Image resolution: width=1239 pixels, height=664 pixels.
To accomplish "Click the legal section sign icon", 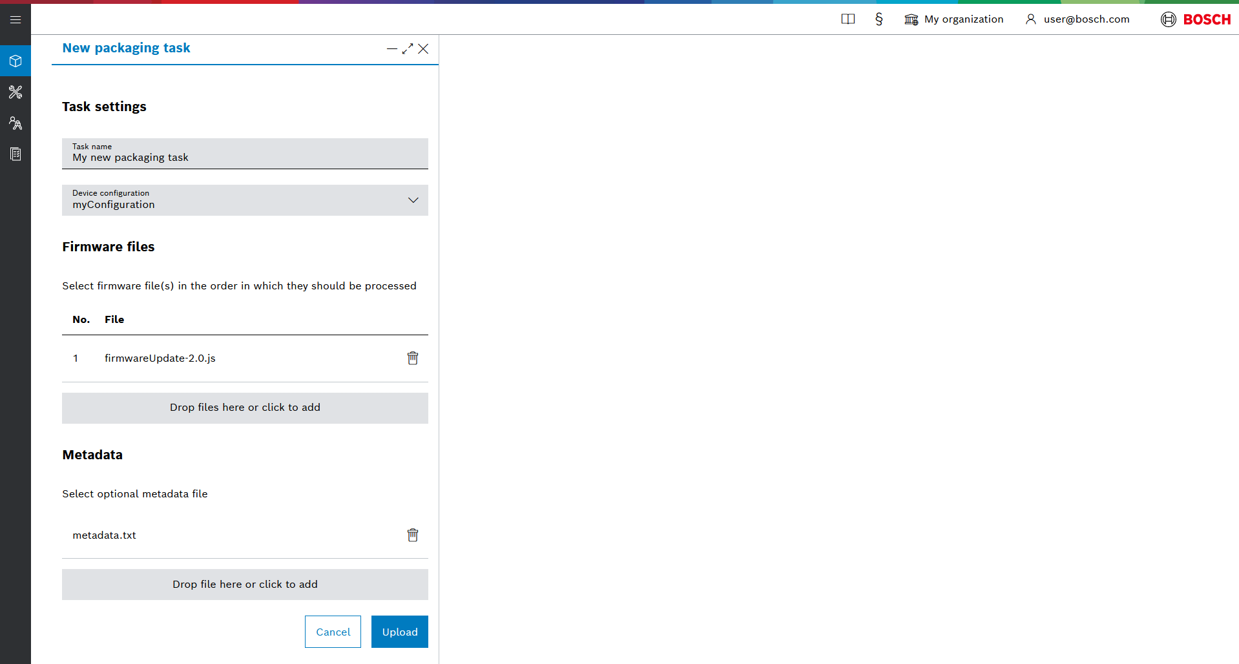I will (879, 19).
